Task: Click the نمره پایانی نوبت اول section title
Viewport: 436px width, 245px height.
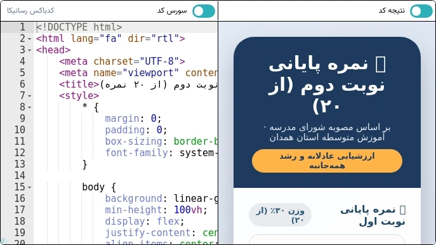Action: 373,216
